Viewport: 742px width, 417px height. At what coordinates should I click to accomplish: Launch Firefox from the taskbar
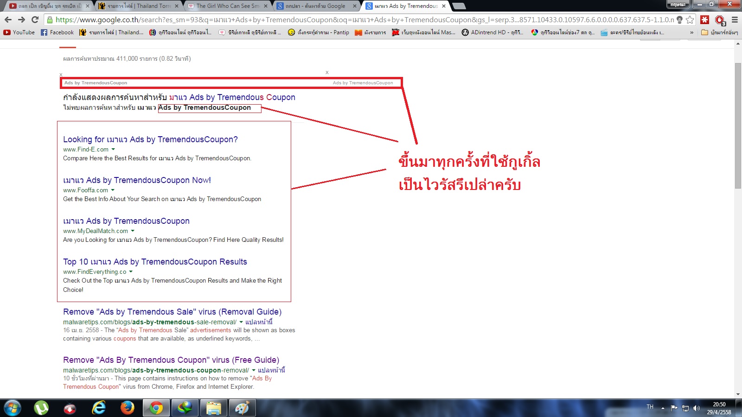tap(127, 408)
